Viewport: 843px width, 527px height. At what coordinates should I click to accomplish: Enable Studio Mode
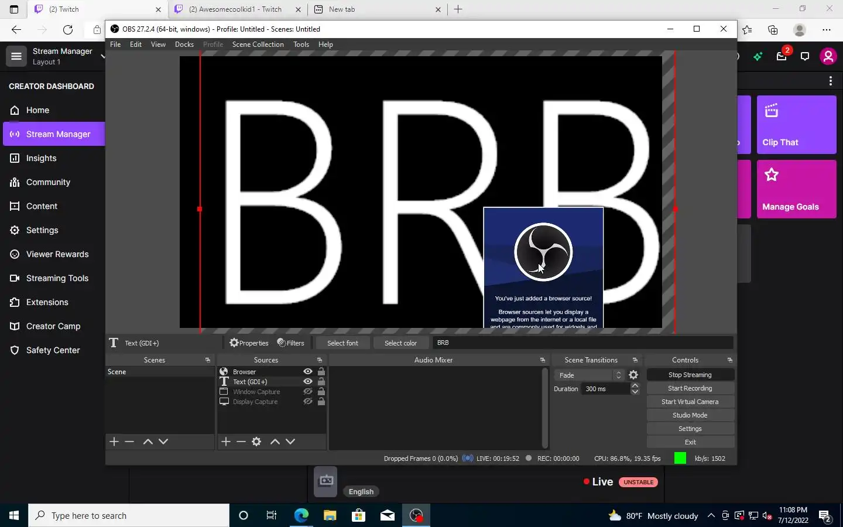click(x=690, y=415)
